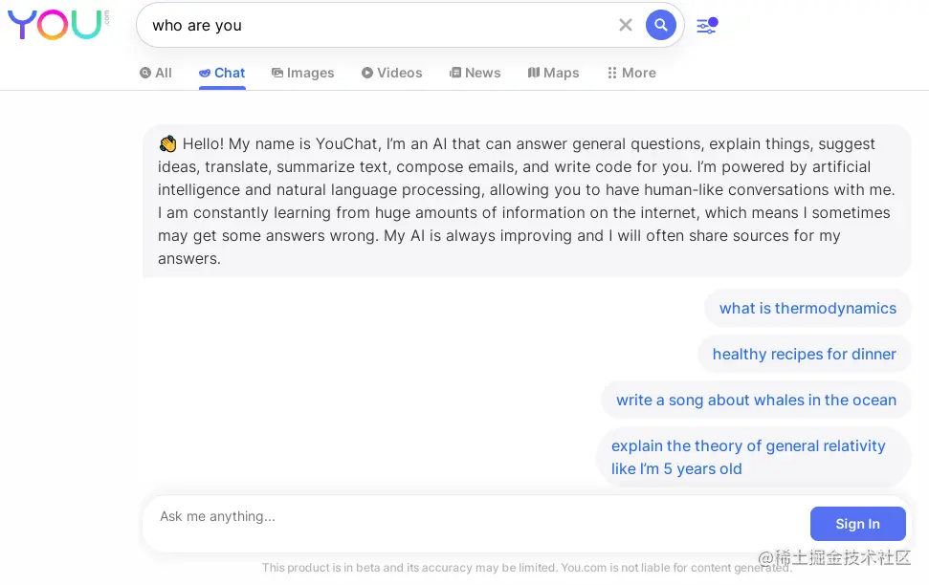Pick the "write a song about whales" suggestion

(x=756, y=401)
